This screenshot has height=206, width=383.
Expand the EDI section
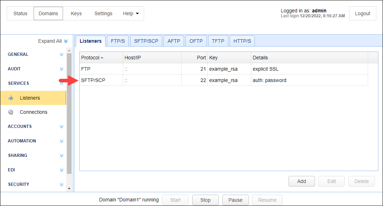click(x=62, y=170)
